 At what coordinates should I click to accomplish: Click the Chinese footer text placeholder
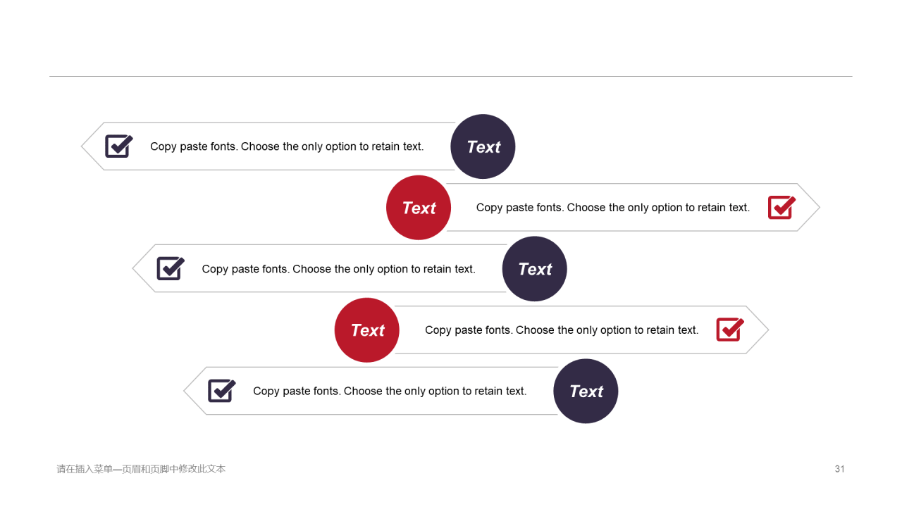[141, 469]
